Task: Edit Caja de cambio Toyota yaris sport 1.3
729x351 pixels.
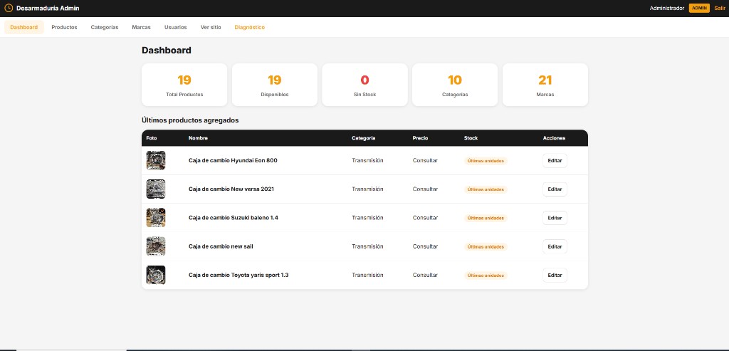Action: [555, 275]
